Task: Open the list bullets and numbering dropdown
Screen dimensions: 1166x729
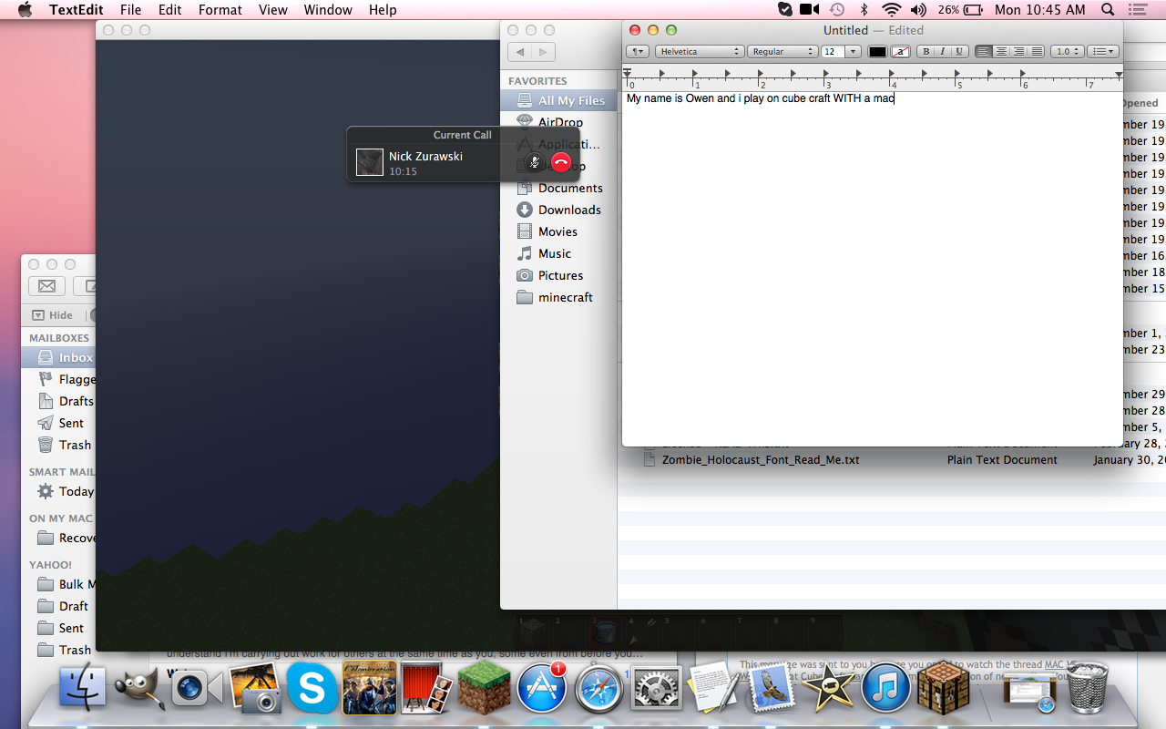Action: pos(1103,52)
